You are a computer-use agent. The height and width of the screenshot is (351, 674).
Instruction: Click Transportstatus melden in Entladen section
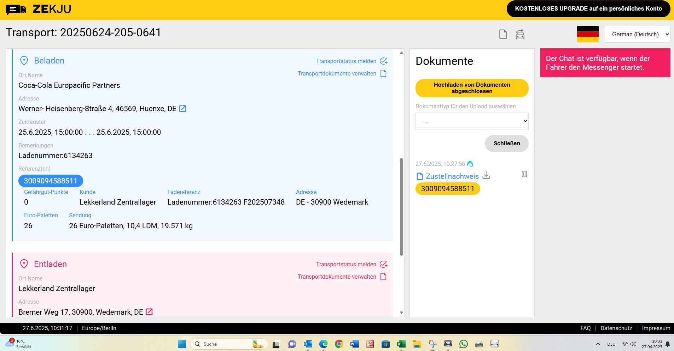346,264
